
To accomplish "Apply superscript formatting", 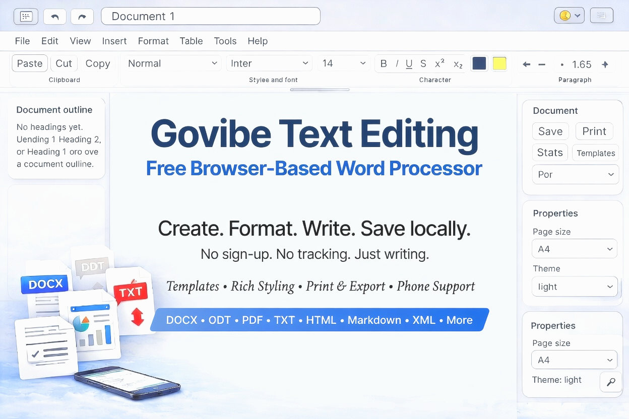I will click(x=439, y=63).
